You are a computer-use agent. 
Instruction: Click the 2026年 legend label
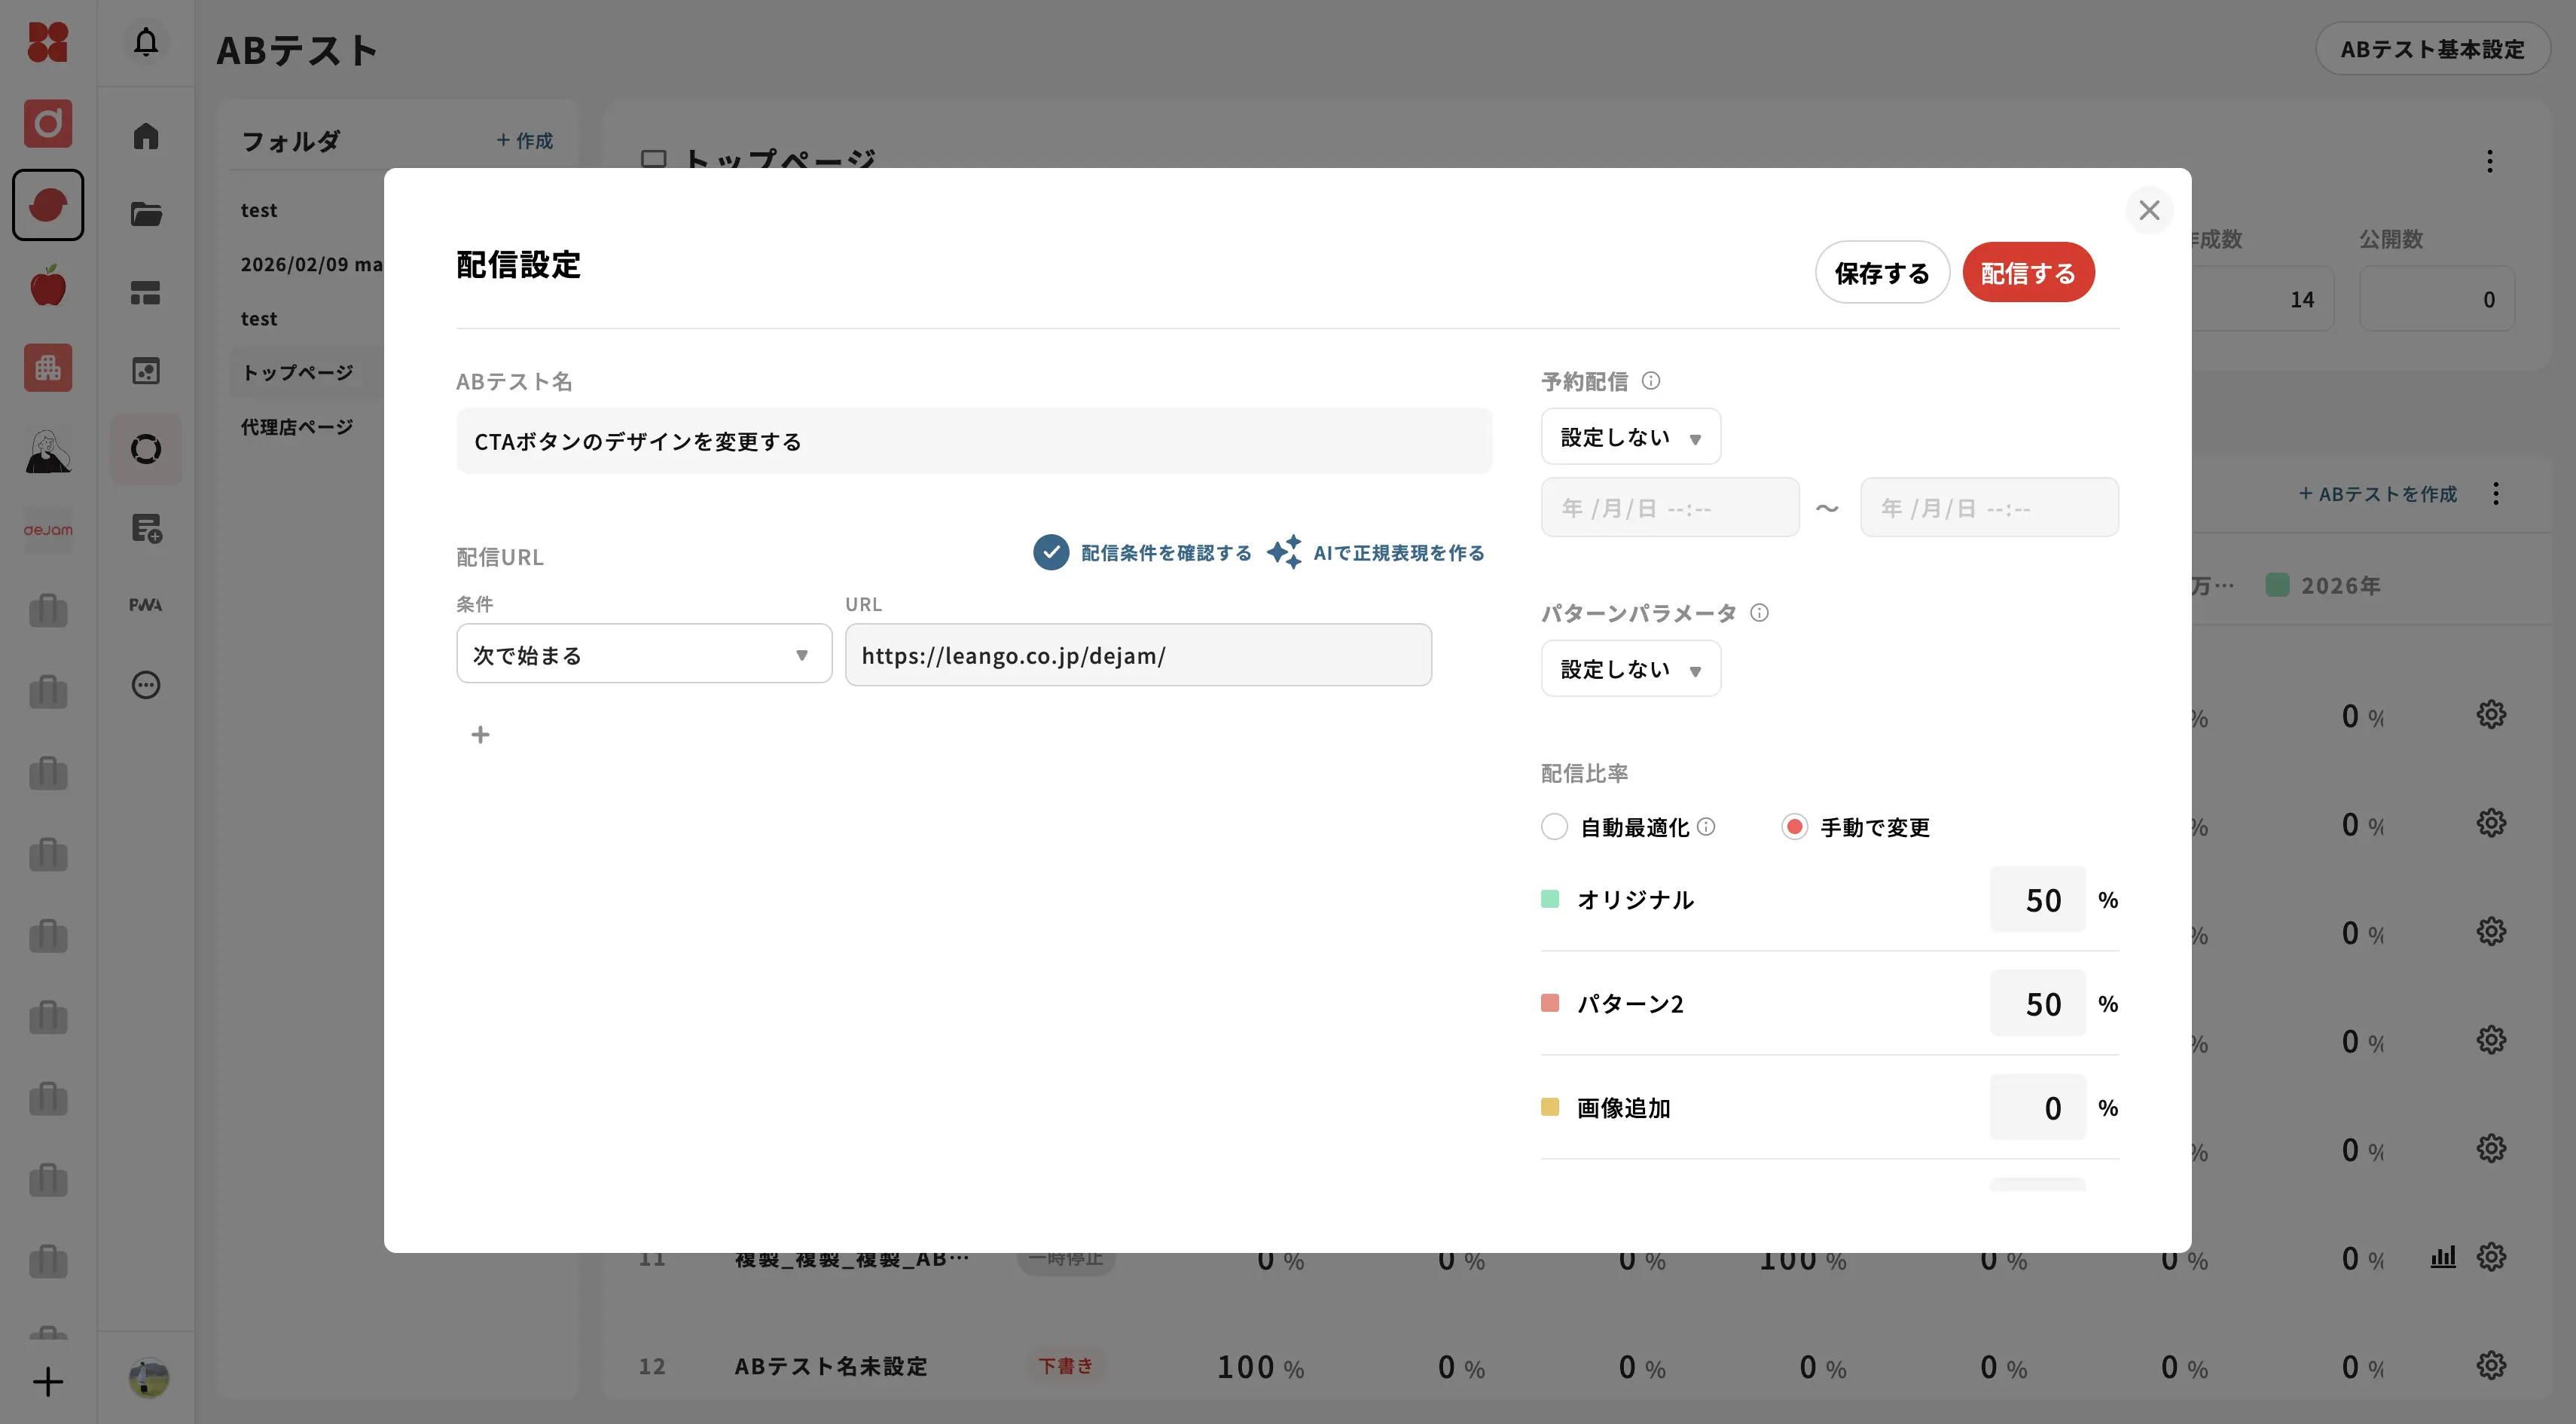pyautogui.click(x=2341, y=585)
